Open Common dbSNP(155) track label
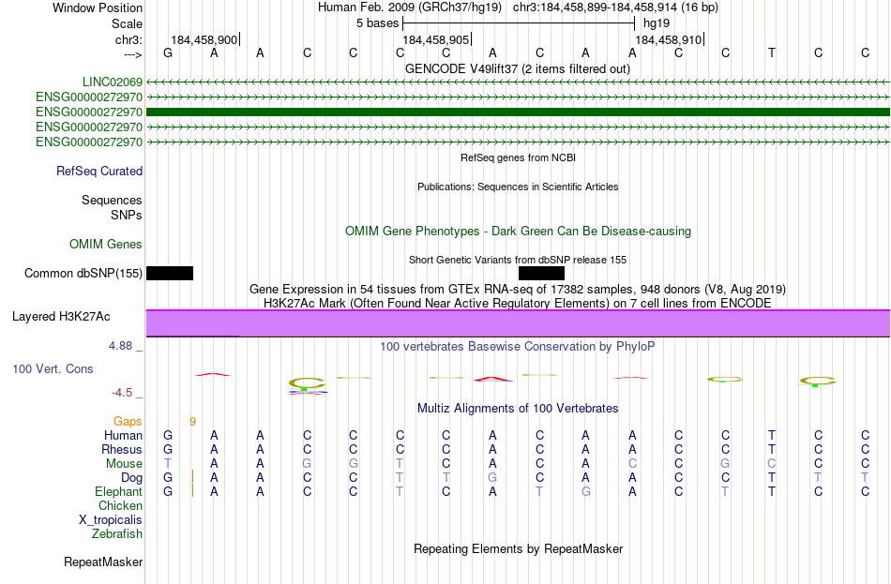This screenshot has height=584, width=891. [x=83, y=274]
